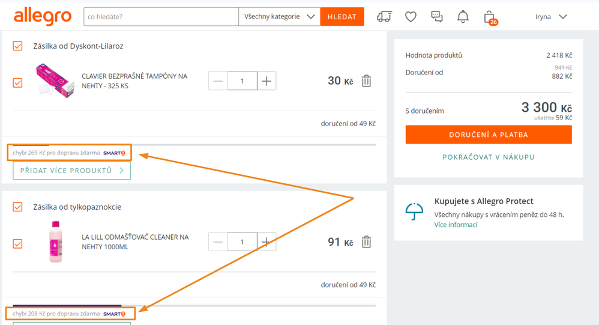Open shopping cart icon with 26 badge
Viewport: 599px width, 325px height.
point(490,17)
